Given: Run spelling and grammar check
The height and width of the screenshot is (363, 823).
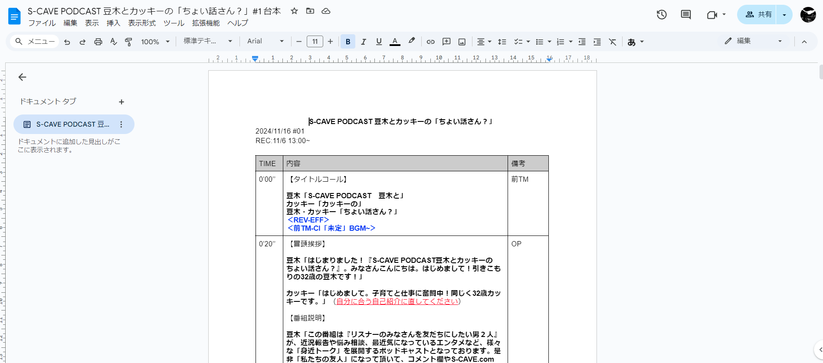Looking at the screenshot, I should 113,42.
